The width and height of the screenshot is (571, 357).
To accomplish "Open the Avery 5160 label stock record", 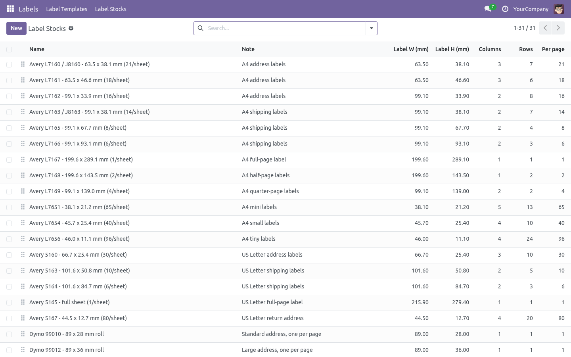I will [x=78, y=255].
